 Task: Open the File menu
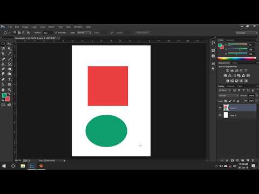[x=10, y=27]
